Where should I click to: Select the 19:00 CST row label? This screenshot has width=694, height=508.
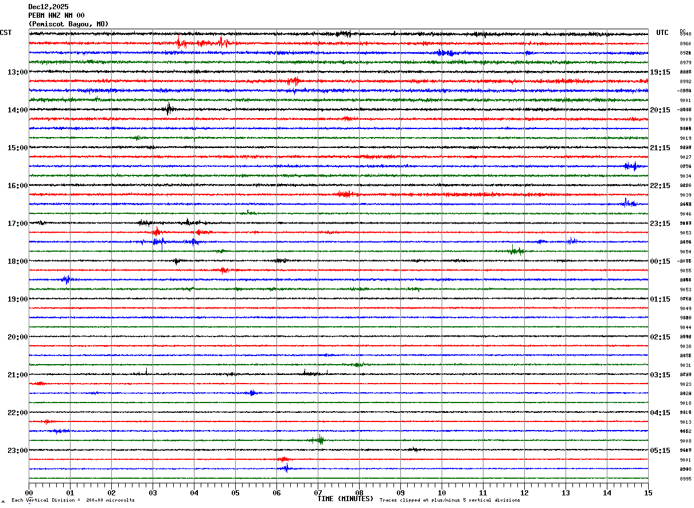18,299
